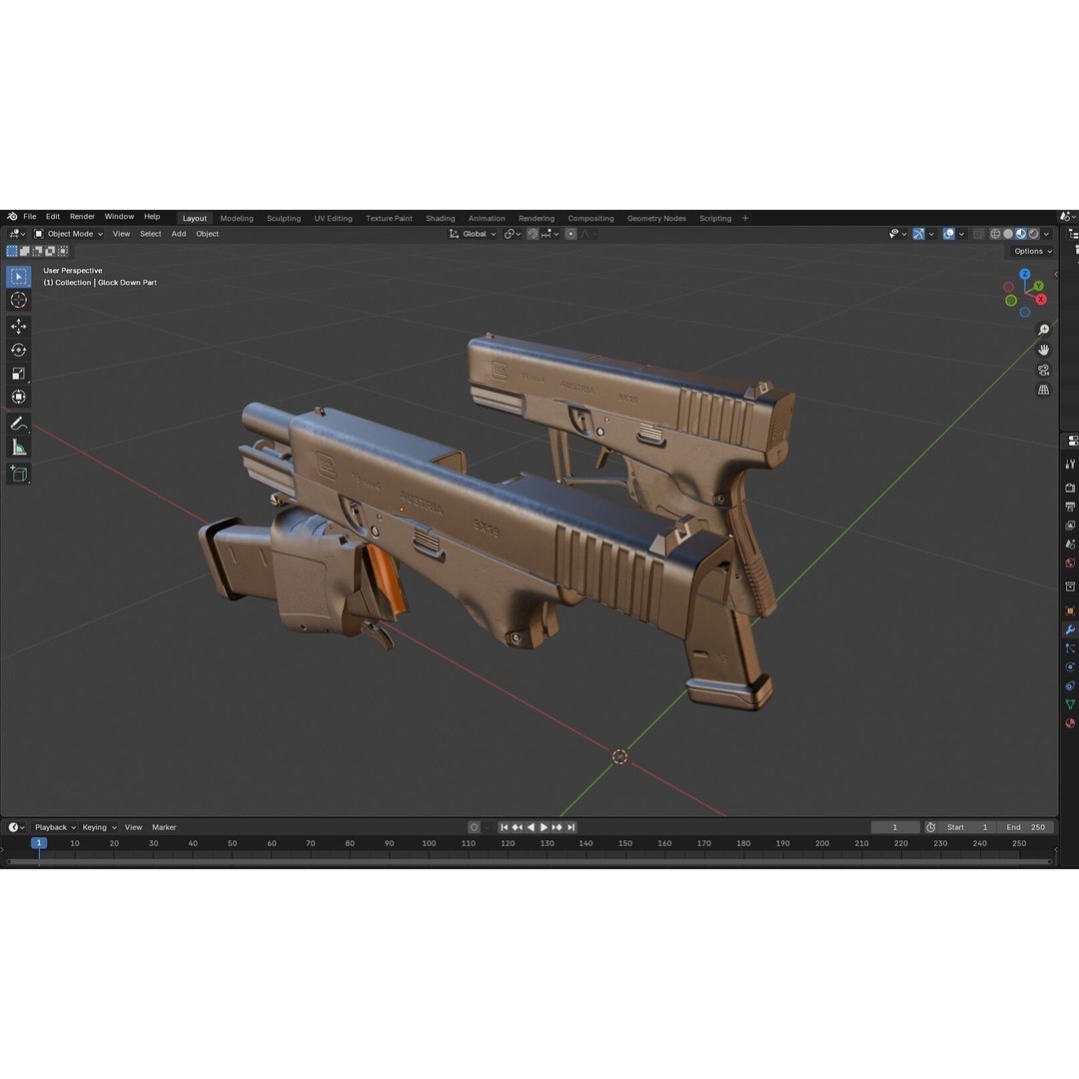Image resolution: width=1079 pixels, height=1079 pixels.
Task: Select the Rotate tool
Action: pos(19,350)
